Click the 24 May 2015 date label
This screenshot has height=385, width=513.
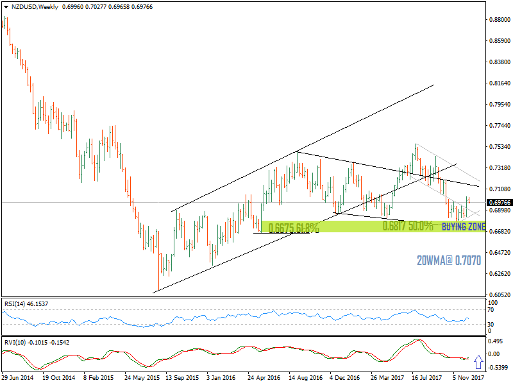pos(142,378)
